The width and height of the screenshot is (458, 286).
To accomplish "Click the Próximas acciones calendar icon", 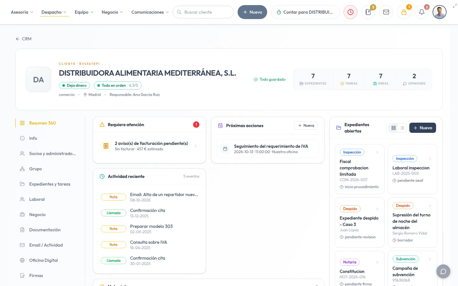I will point(220,126).
